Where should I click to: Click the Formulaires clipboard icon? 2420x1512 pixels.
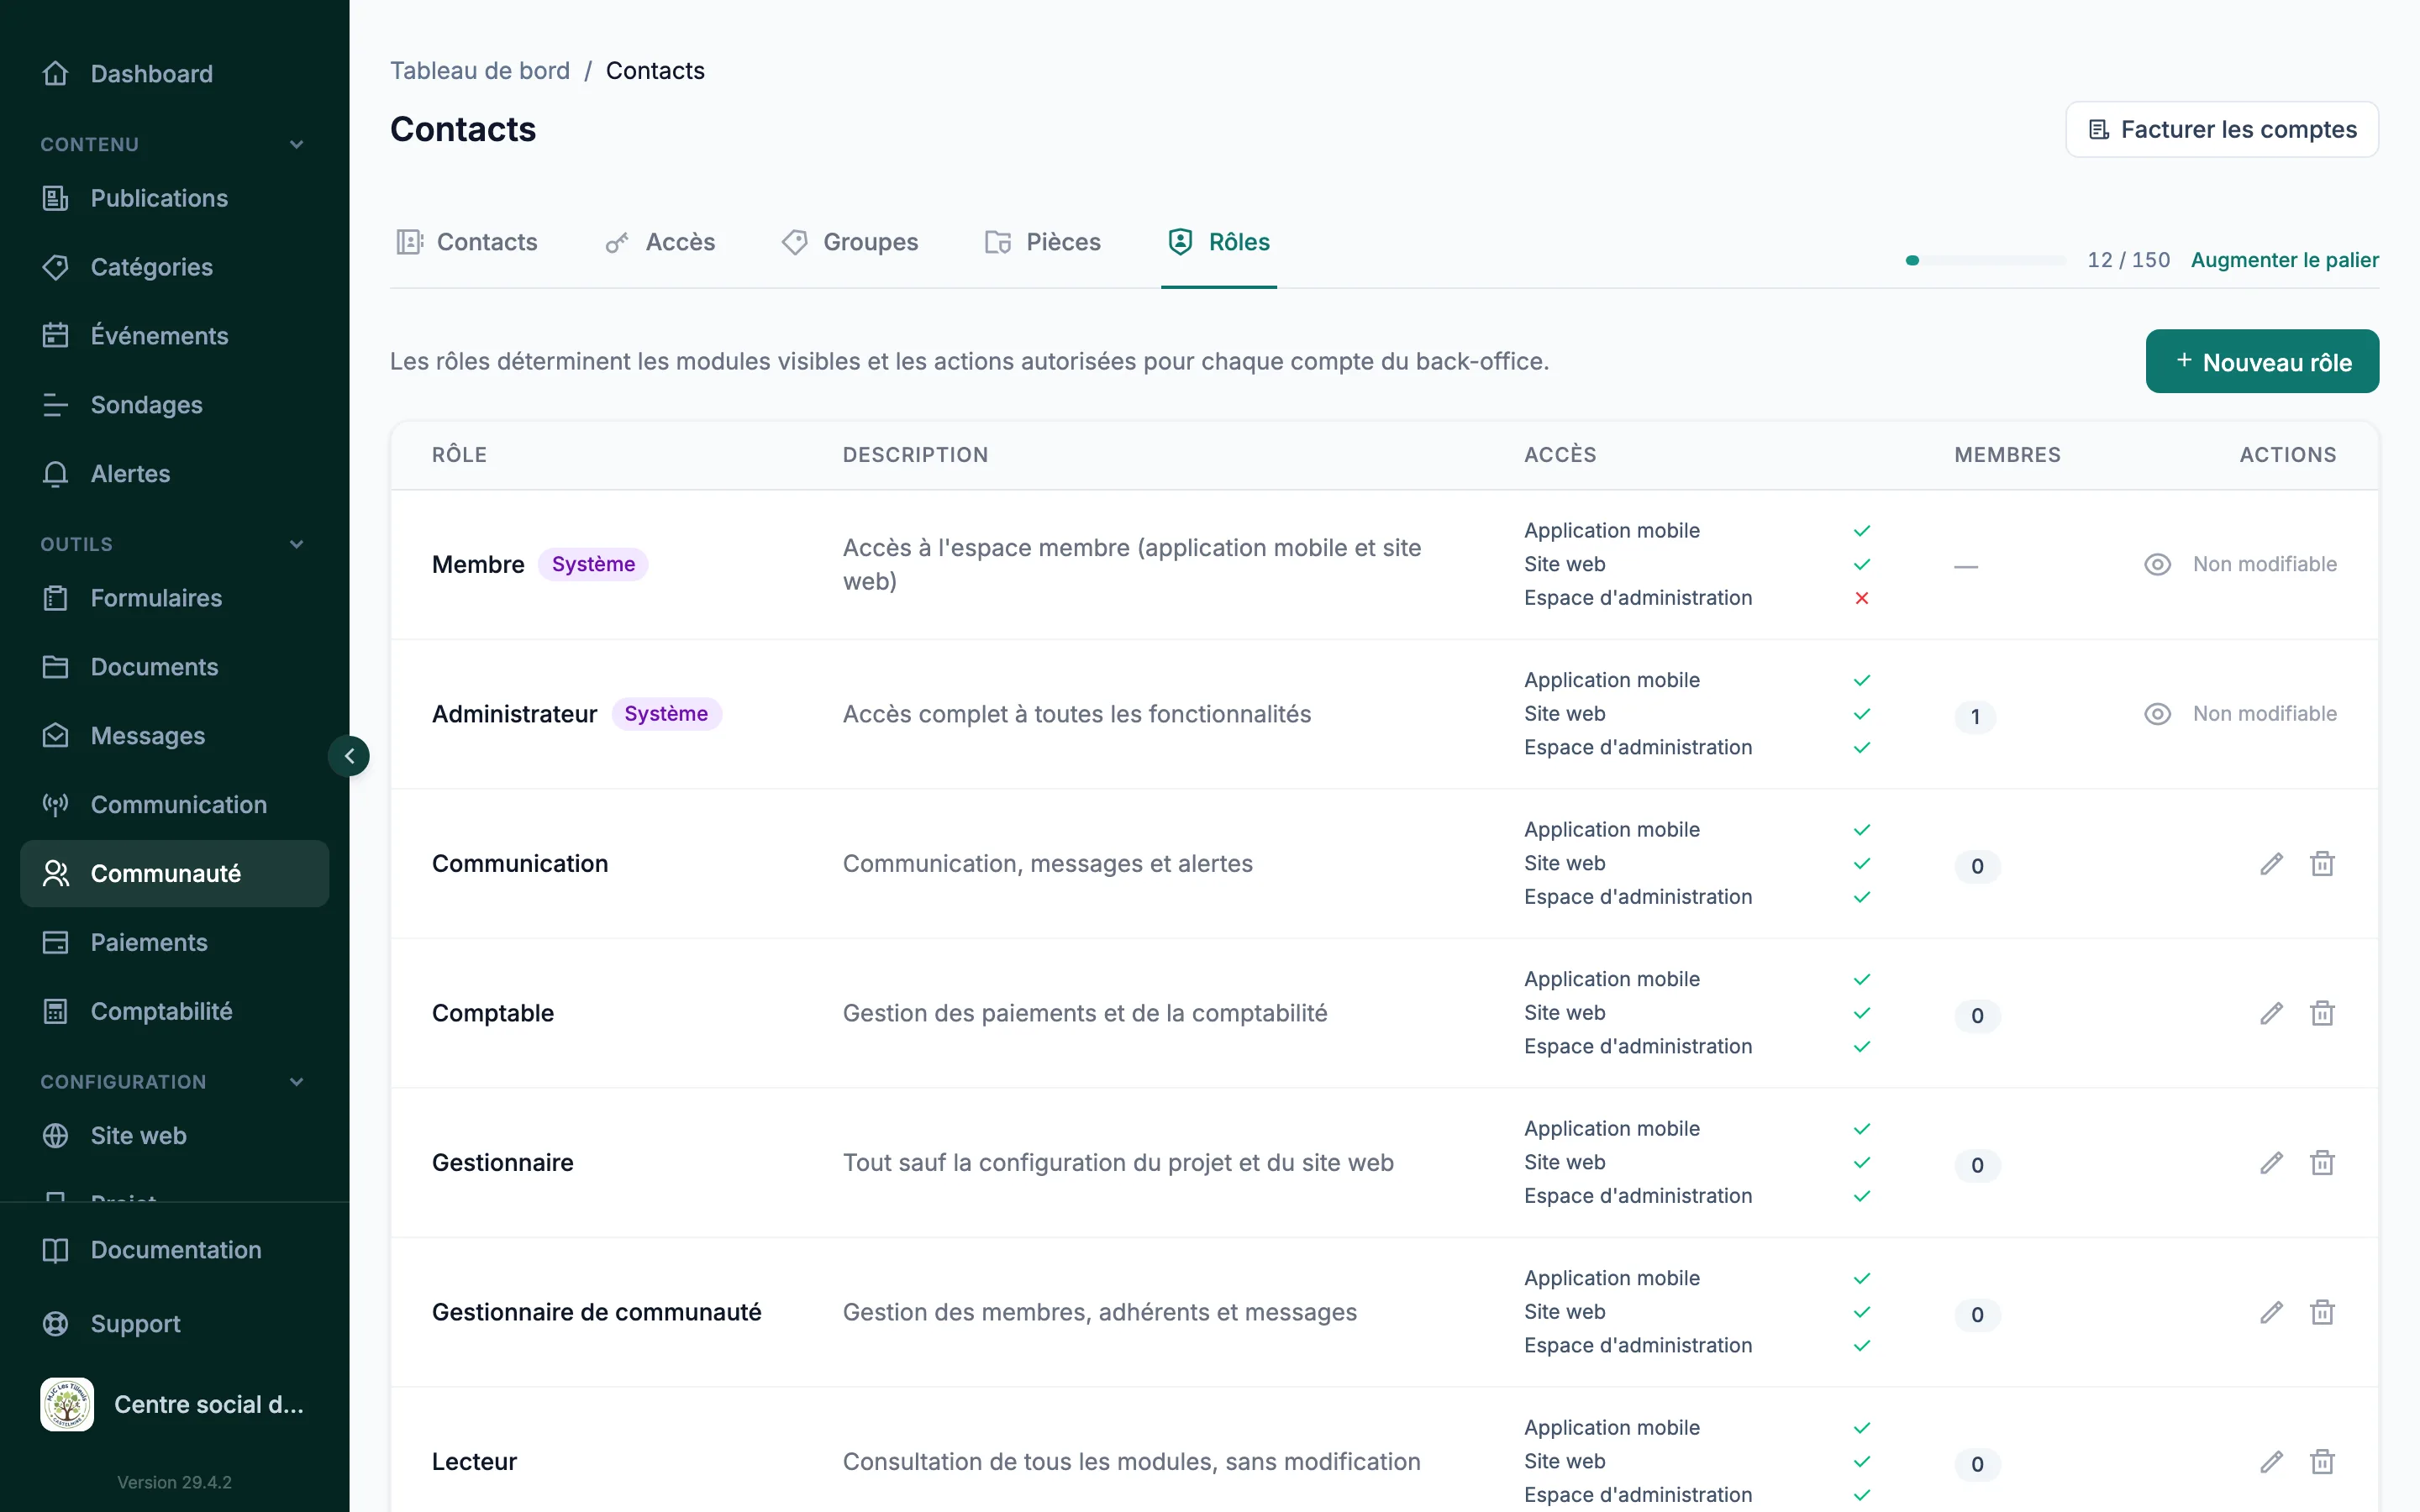(x=56, y=598)
